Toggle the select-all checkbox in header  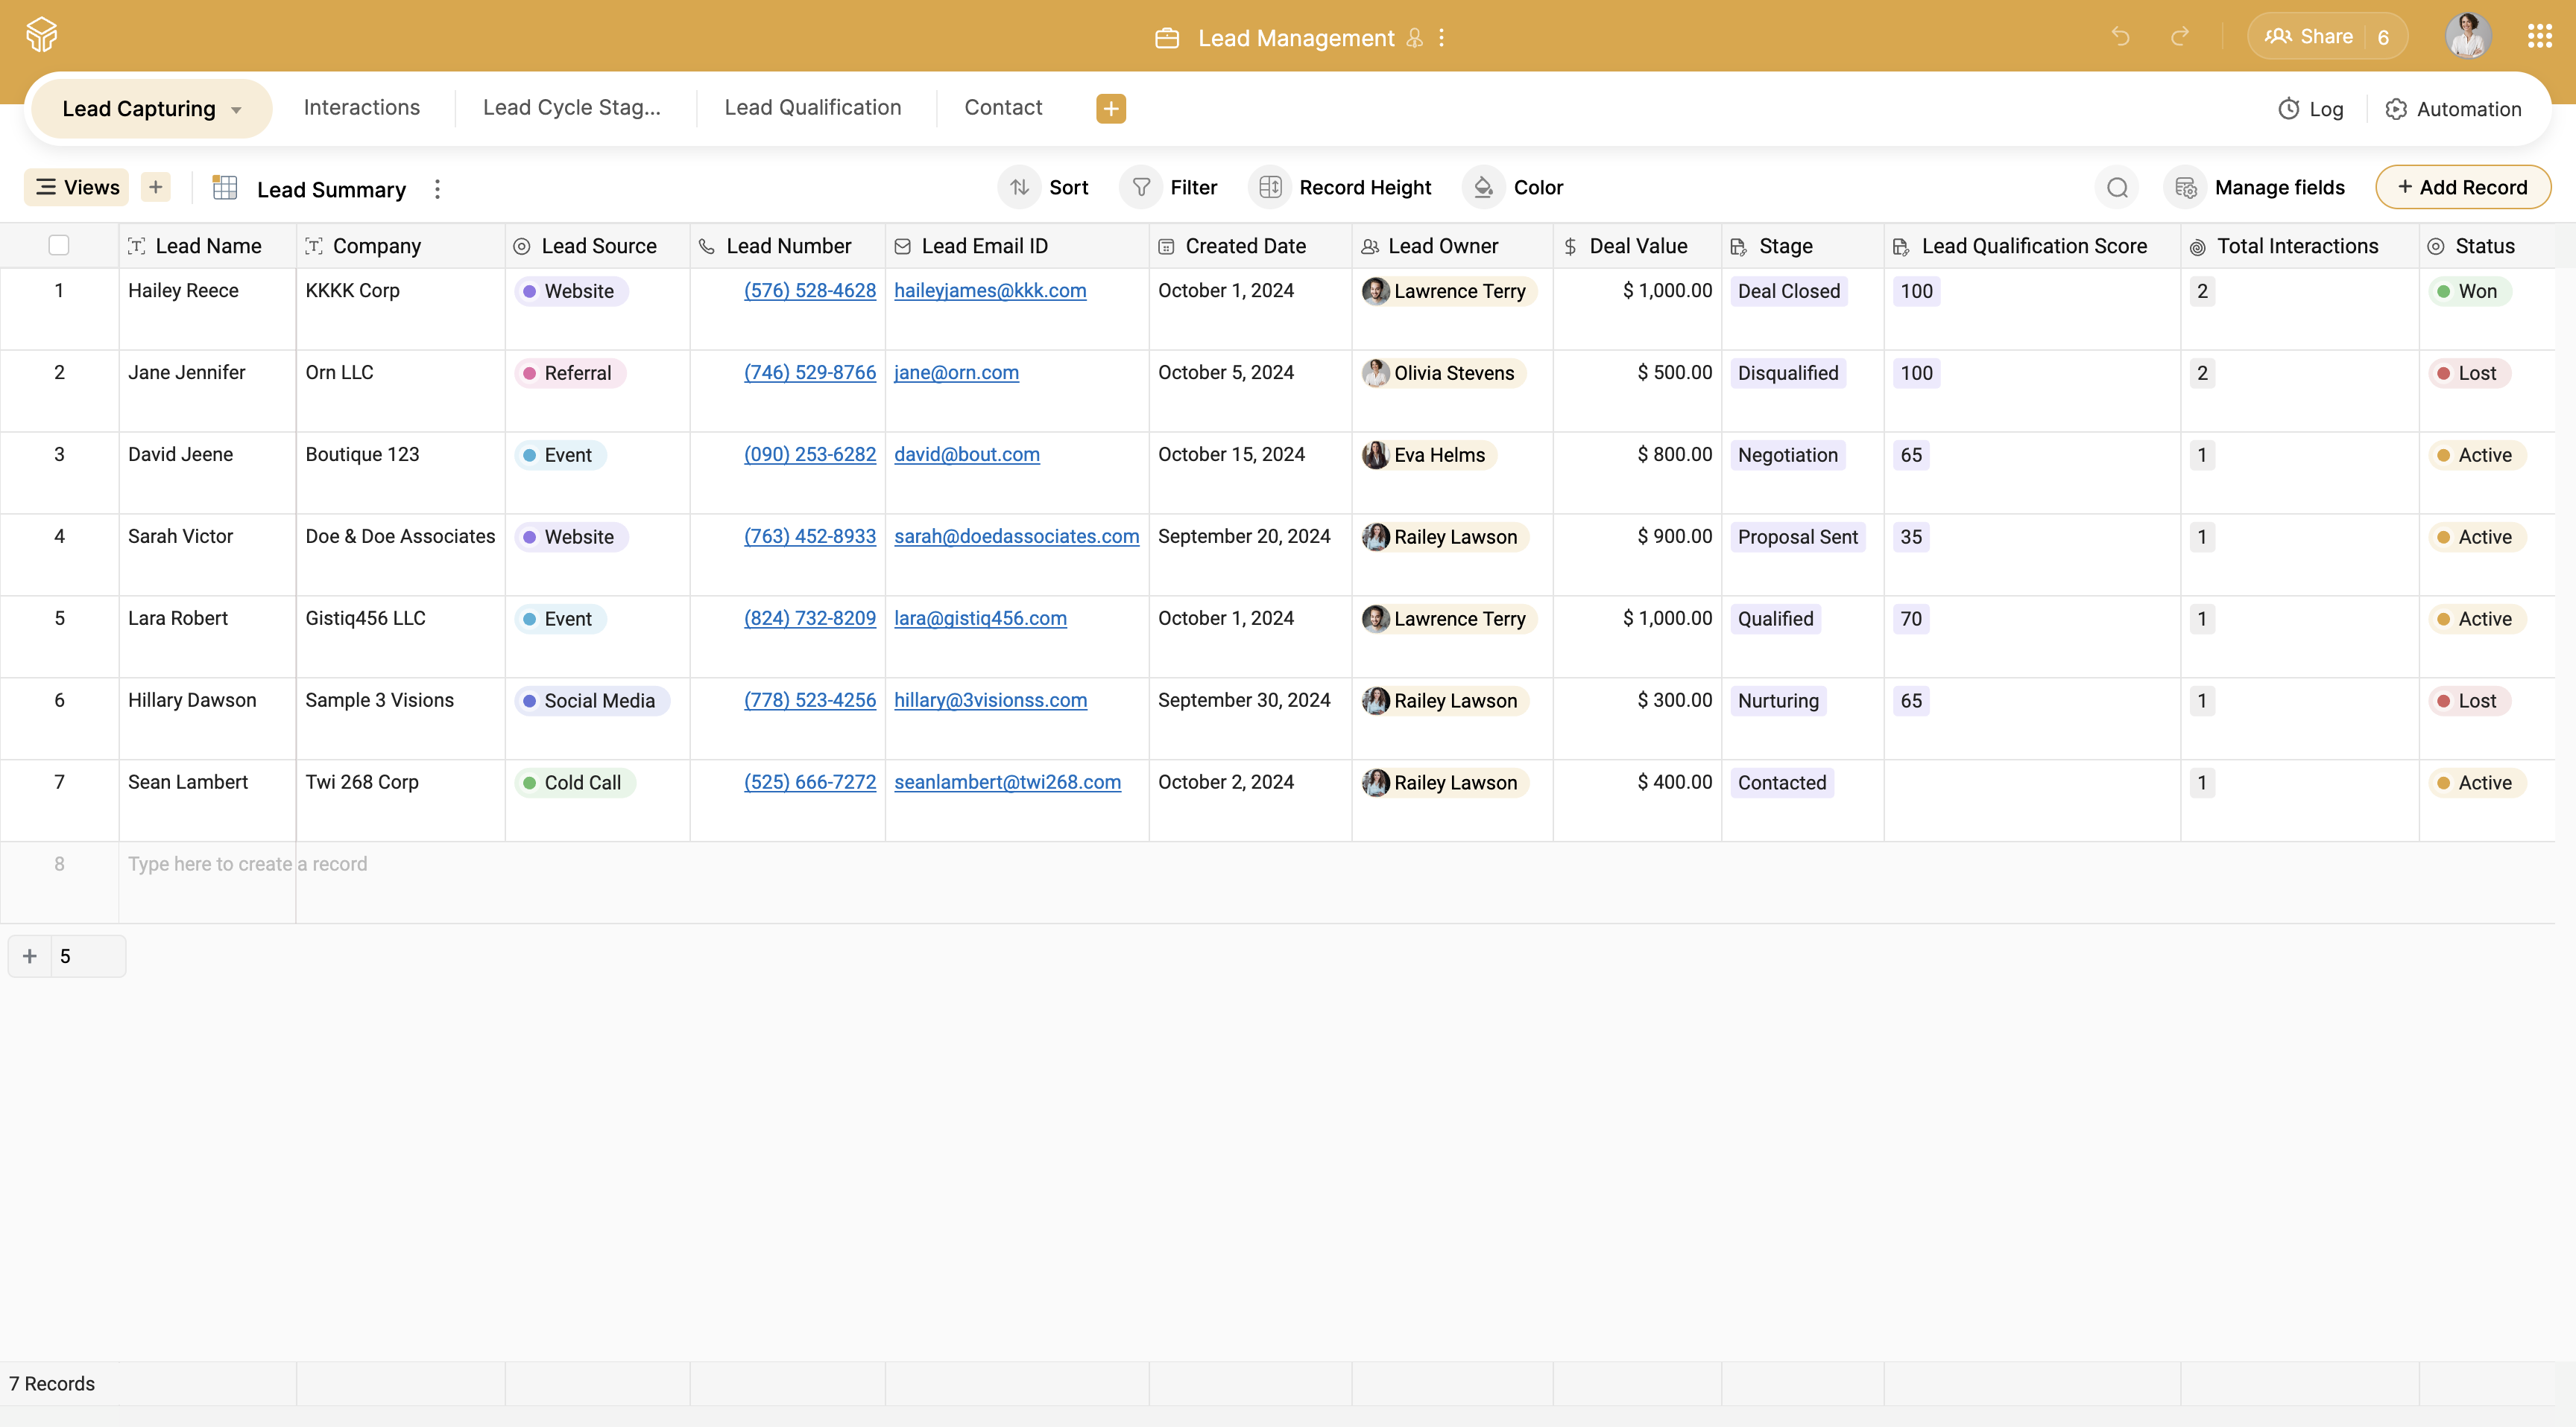click(59, 246)
